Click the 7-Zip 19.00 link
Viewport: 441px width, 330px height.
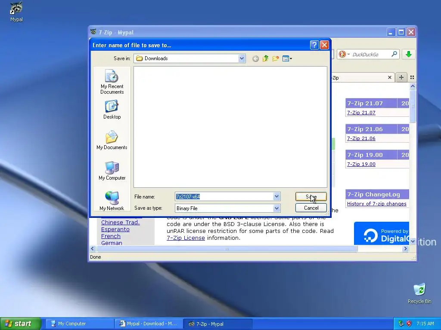tap(361, 164)
